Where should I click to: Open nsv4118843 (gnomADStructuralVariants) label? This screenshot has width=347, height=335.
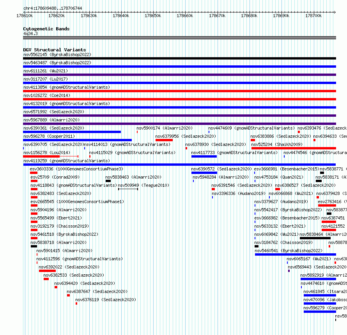point(74,185)
